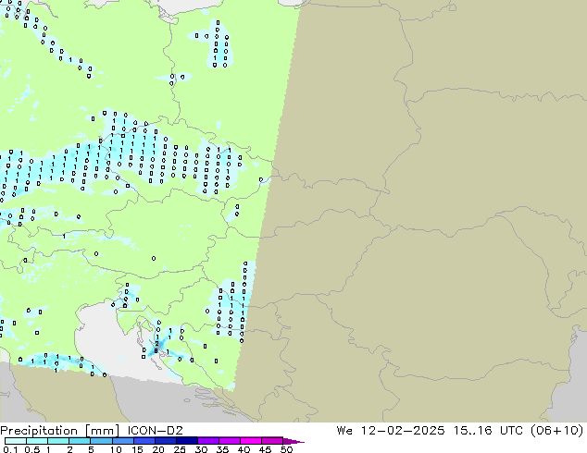Pick the legend swatch between 0.1 and 0.5
This screenshot has height=453, width=587.
click(x=16, y=441)
